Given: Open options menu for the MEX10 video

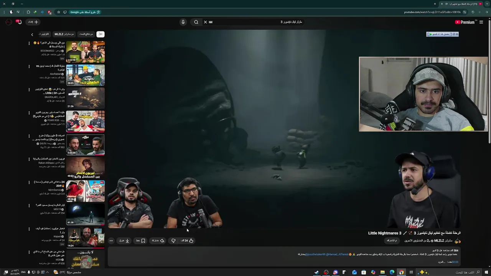Looking at the screenshot, I should tap(29, 205).
